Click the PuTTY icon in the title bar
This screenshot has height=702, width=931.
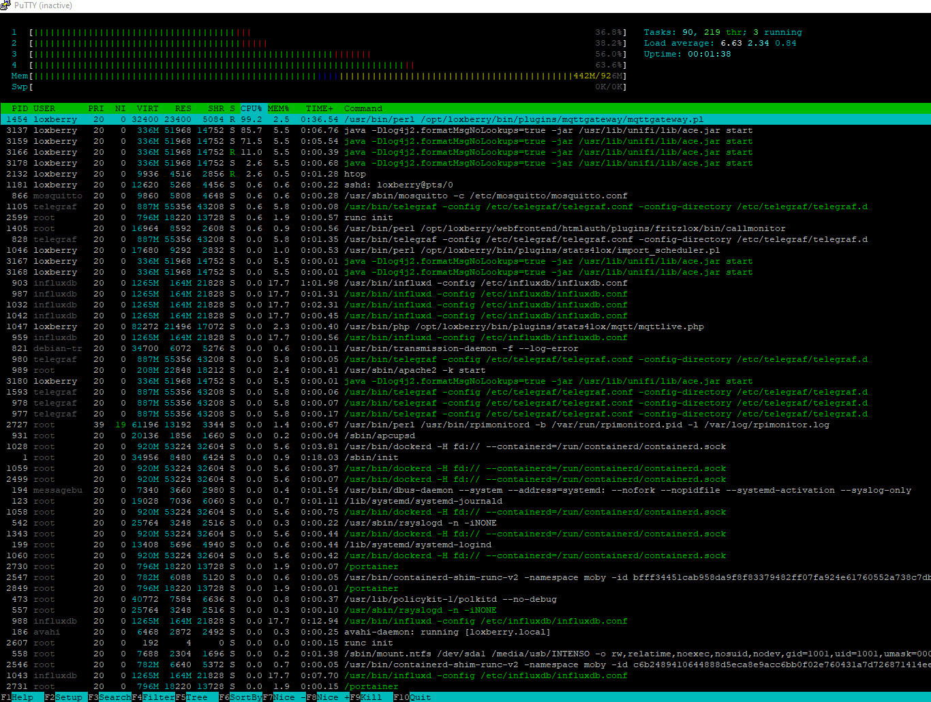pos(6,5)
